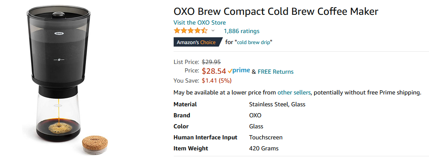Click the Human Interface Input label
Image resolution: width=429 pixels, height=158 pixels.
[x=206, y=137]
